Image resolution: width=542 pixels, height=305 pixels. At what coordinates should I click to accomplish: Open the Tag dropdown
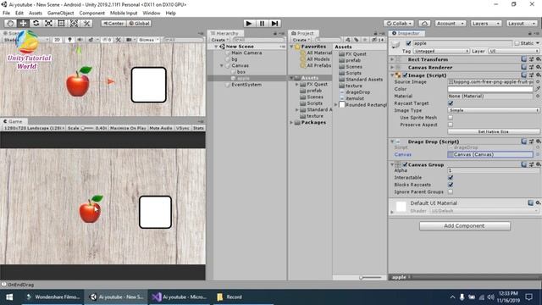tap(441, 51)
